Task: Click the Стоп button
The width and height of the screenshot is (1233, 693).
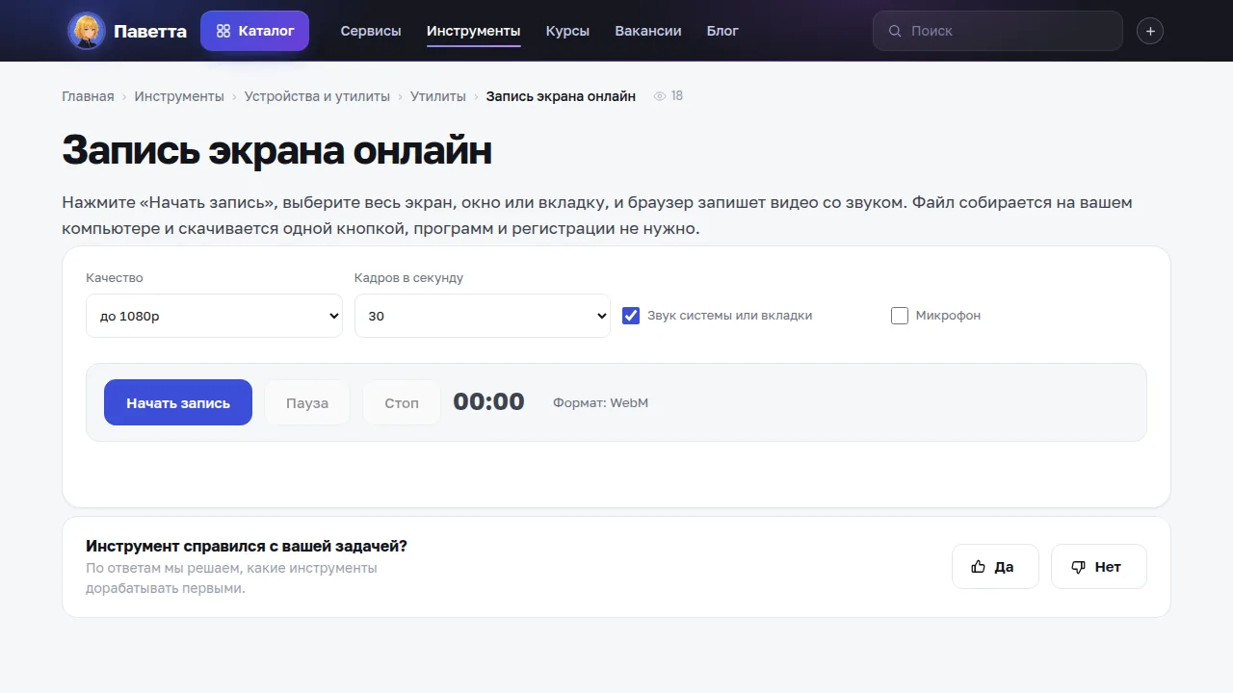Action: 402,402
